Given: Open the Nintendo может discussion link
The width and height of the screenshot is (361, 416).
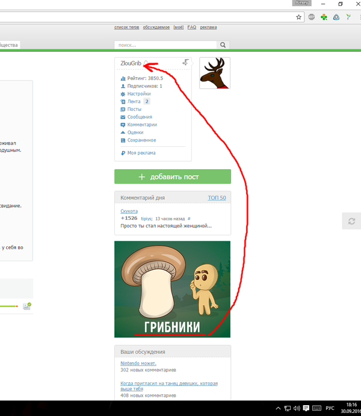Looking at the screenshot, I should point(138,364).
